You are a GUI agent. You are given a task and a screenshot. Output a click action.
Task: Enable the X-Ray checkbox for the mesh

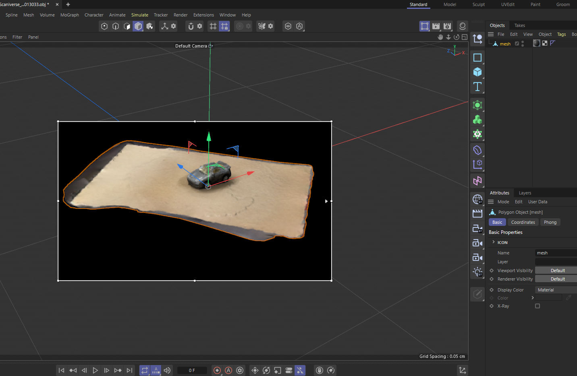coord(538,306)
